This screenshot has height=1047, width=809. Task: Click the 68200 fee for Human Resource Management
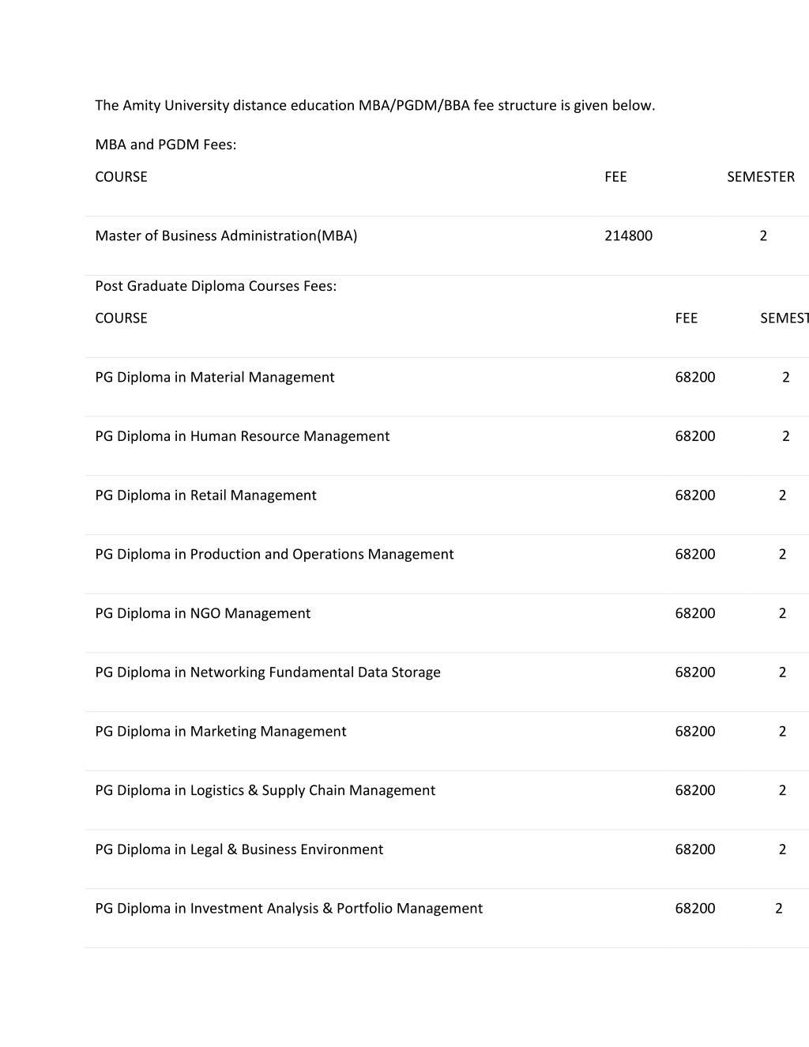[x=695, y=436]
